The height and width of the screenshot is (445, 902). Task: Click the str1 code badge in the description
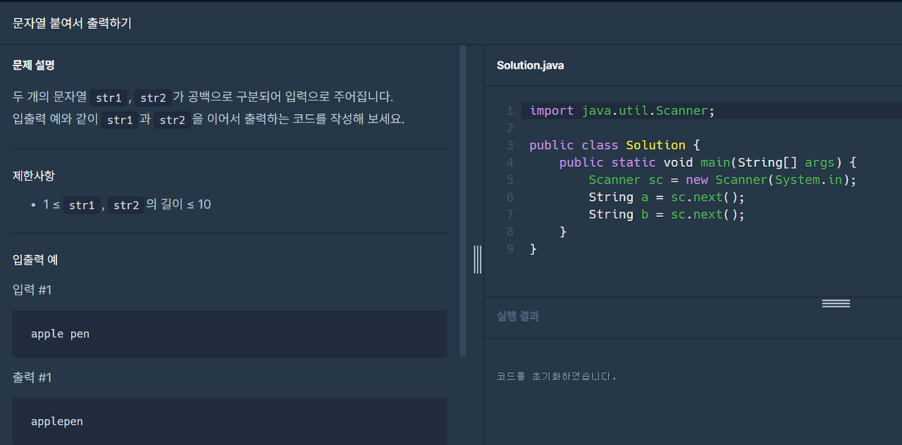pyautogui.click(x=109, y=98)
